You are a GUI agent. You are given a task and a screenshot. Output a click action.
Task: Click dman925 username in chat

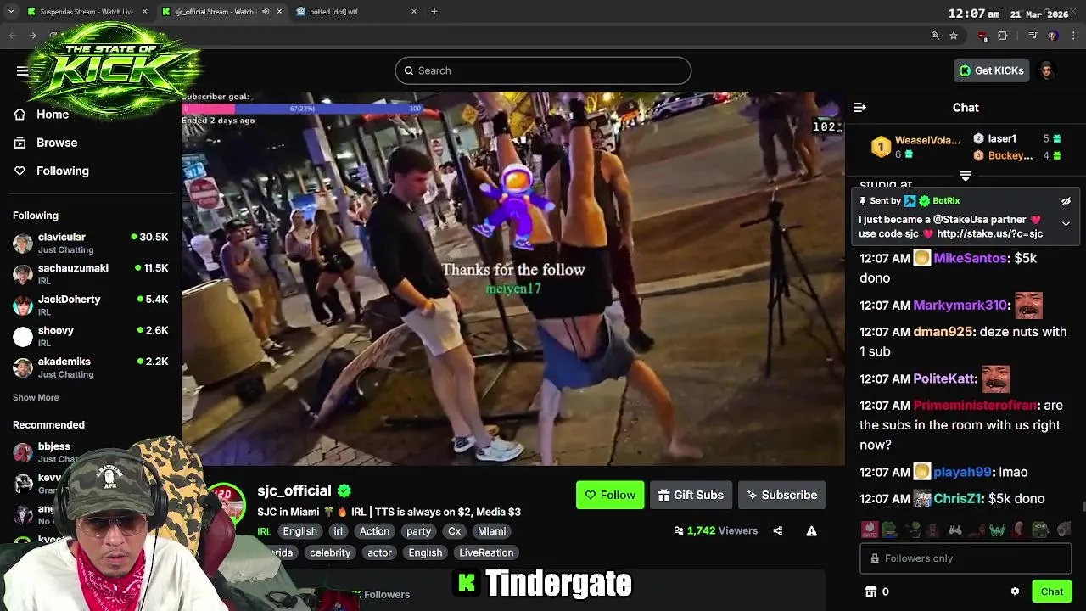[943, 332]
